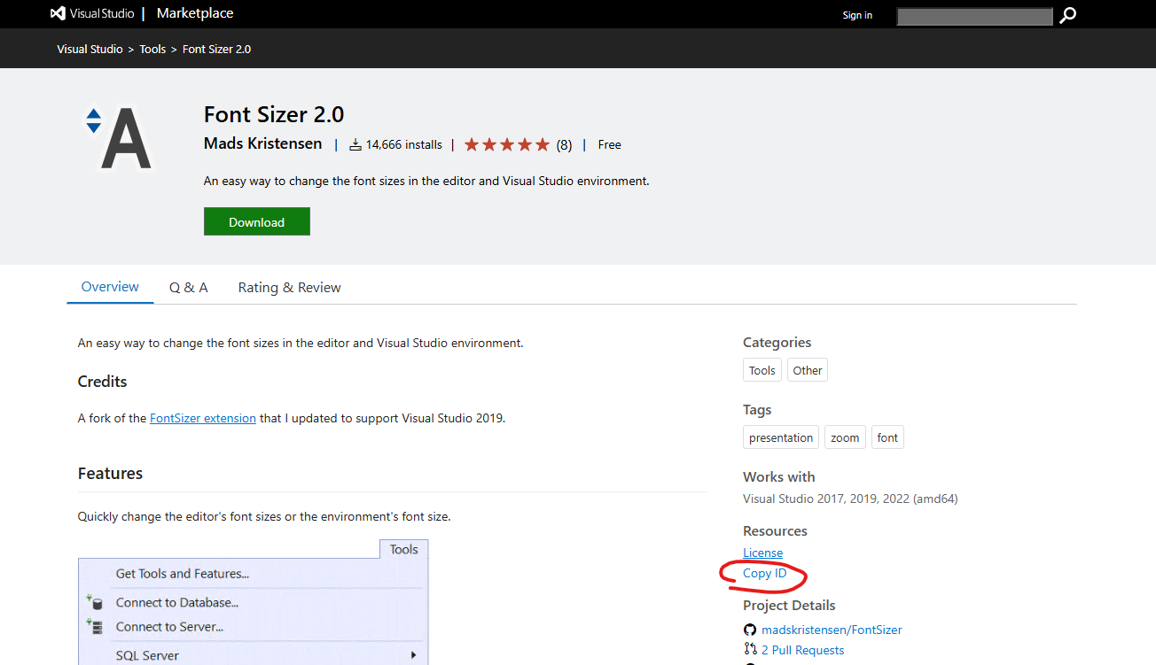Click the Tools menu in screenshot
This screenshot has width=1156, height=665.
(403, 549)
